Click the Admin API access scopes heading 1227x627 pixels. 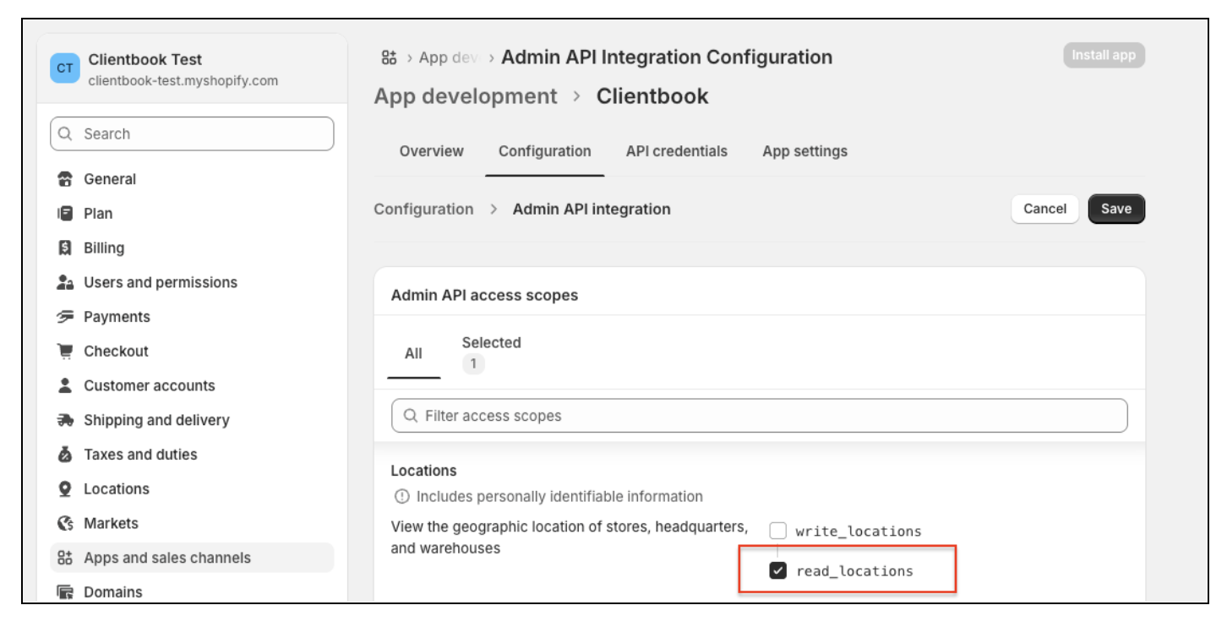484,296
